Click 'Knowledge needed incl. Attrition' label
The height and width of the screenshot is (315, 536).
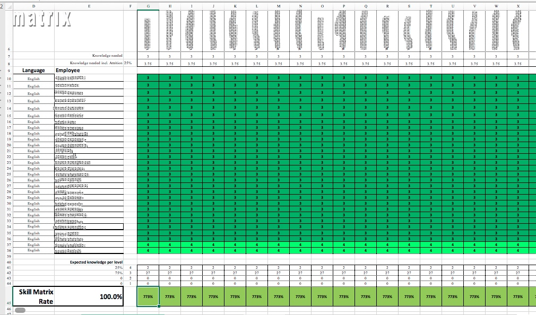click(96, 63)
